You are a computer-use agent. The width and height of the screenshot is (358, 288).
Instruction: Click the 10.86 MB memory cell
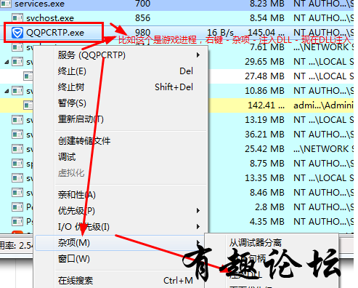pyautogui.click(x=264, y=91)
